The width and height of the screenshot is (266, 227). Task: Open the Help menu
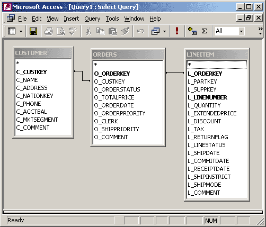click(155, 19)
